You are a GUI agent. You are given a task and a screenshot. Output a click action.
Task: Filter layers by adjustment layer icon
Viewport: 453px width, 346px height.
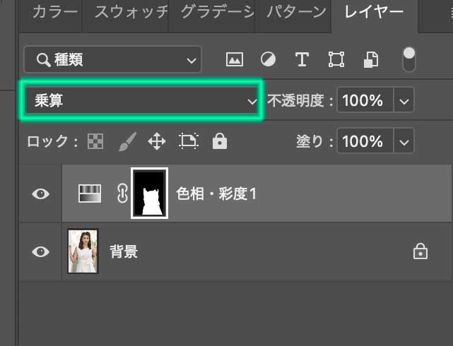coord(268,59)
